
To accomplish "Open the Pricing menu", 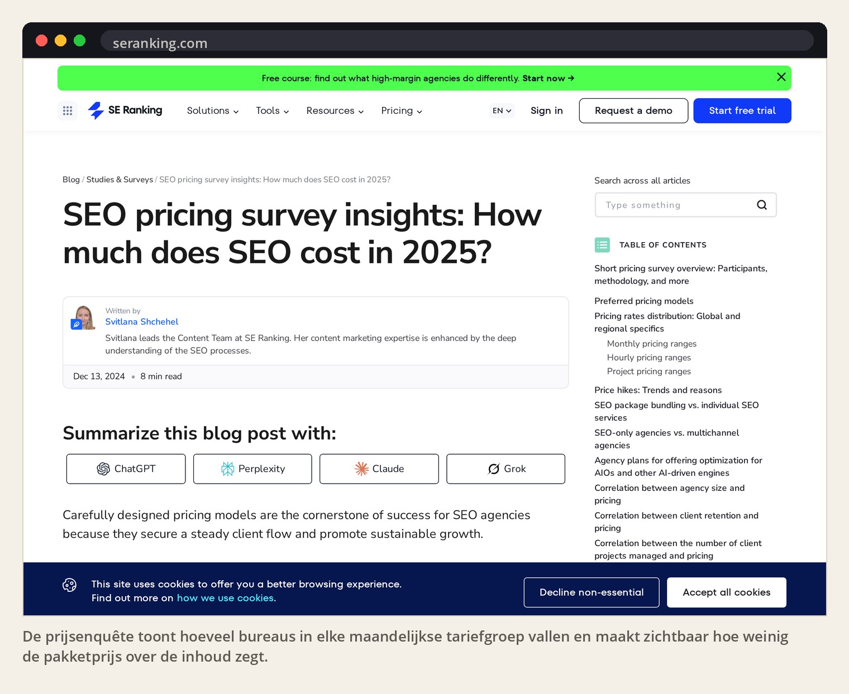I will click(x=402, y=110).
